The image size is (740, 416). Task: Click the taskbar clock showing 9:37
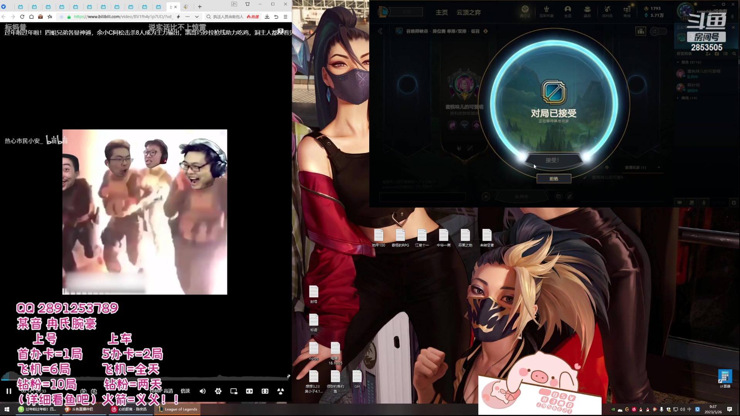click(x=713, y=409)
